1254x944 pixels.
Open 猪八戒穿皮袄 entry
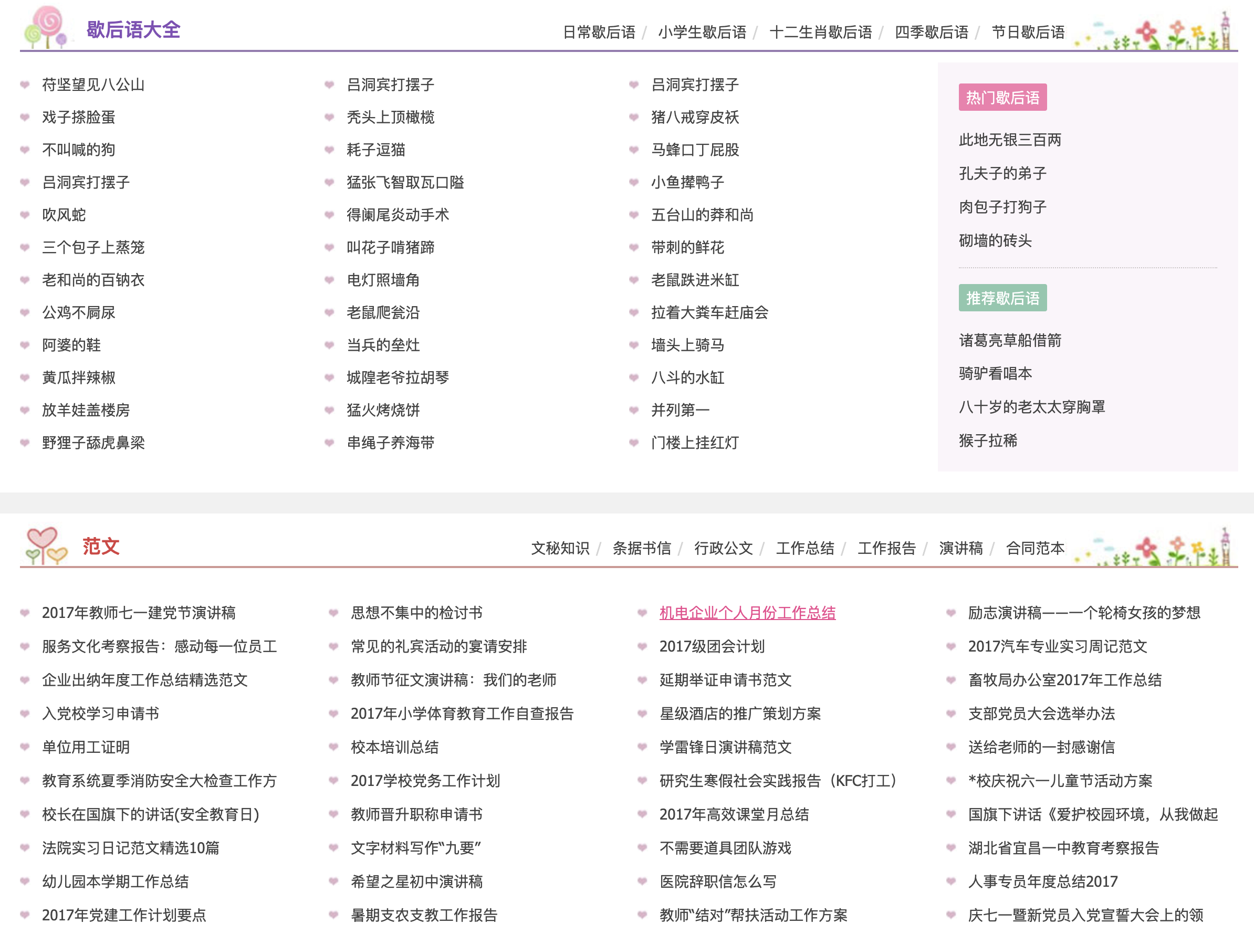click(695, 118)
